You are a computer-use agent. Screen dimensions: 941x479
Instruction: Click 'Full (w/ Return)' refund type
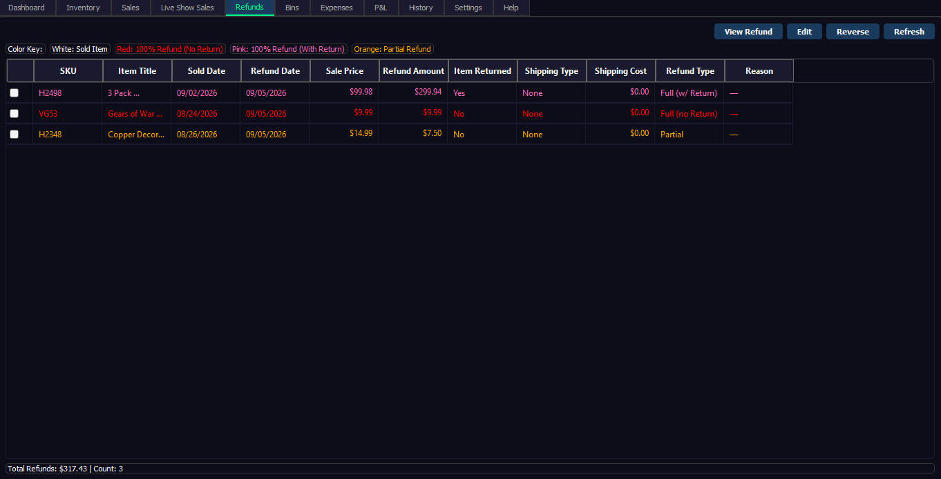689,93
